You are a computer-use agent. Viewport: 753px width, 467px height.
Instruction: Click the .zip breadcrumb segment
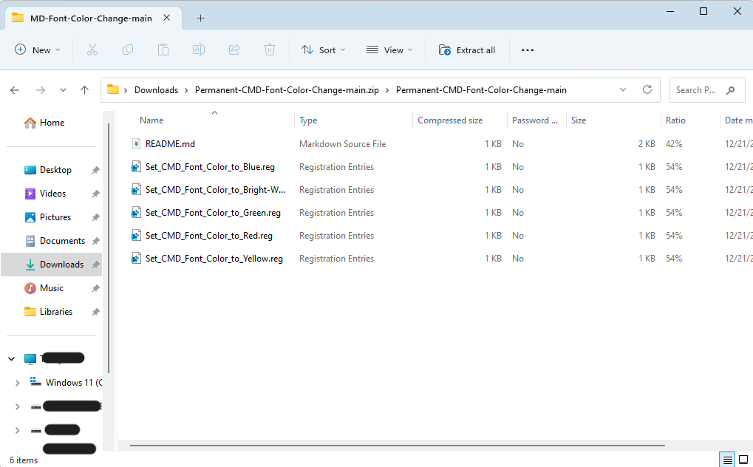(x=287, y=90)
